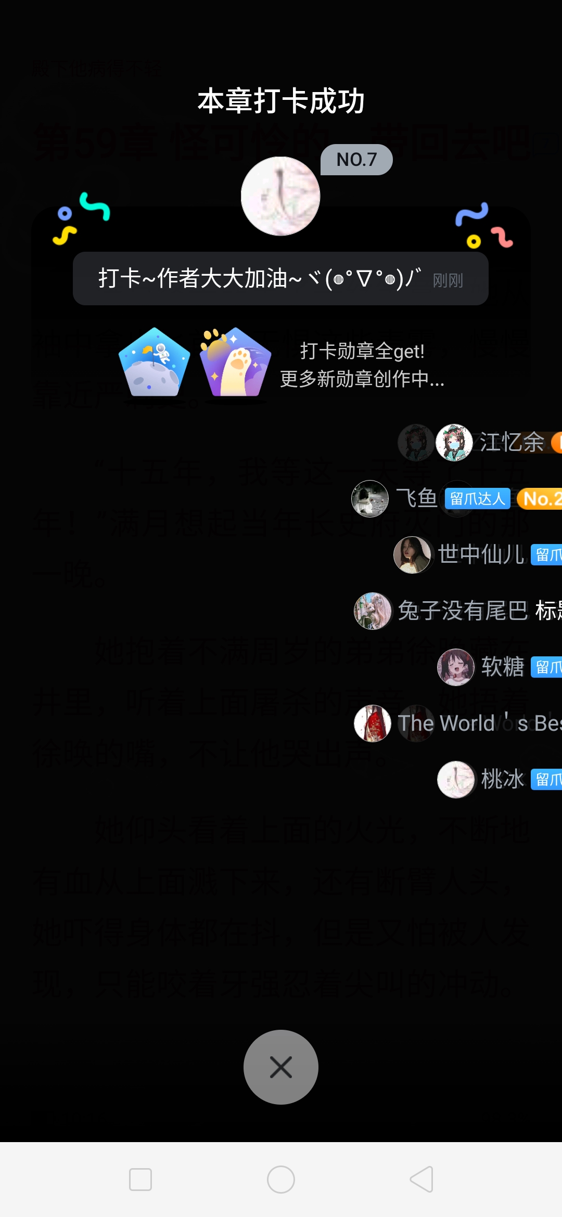Tap the Android recent apps square button
Viewport: 562px width, 1217px height.
140,1180
